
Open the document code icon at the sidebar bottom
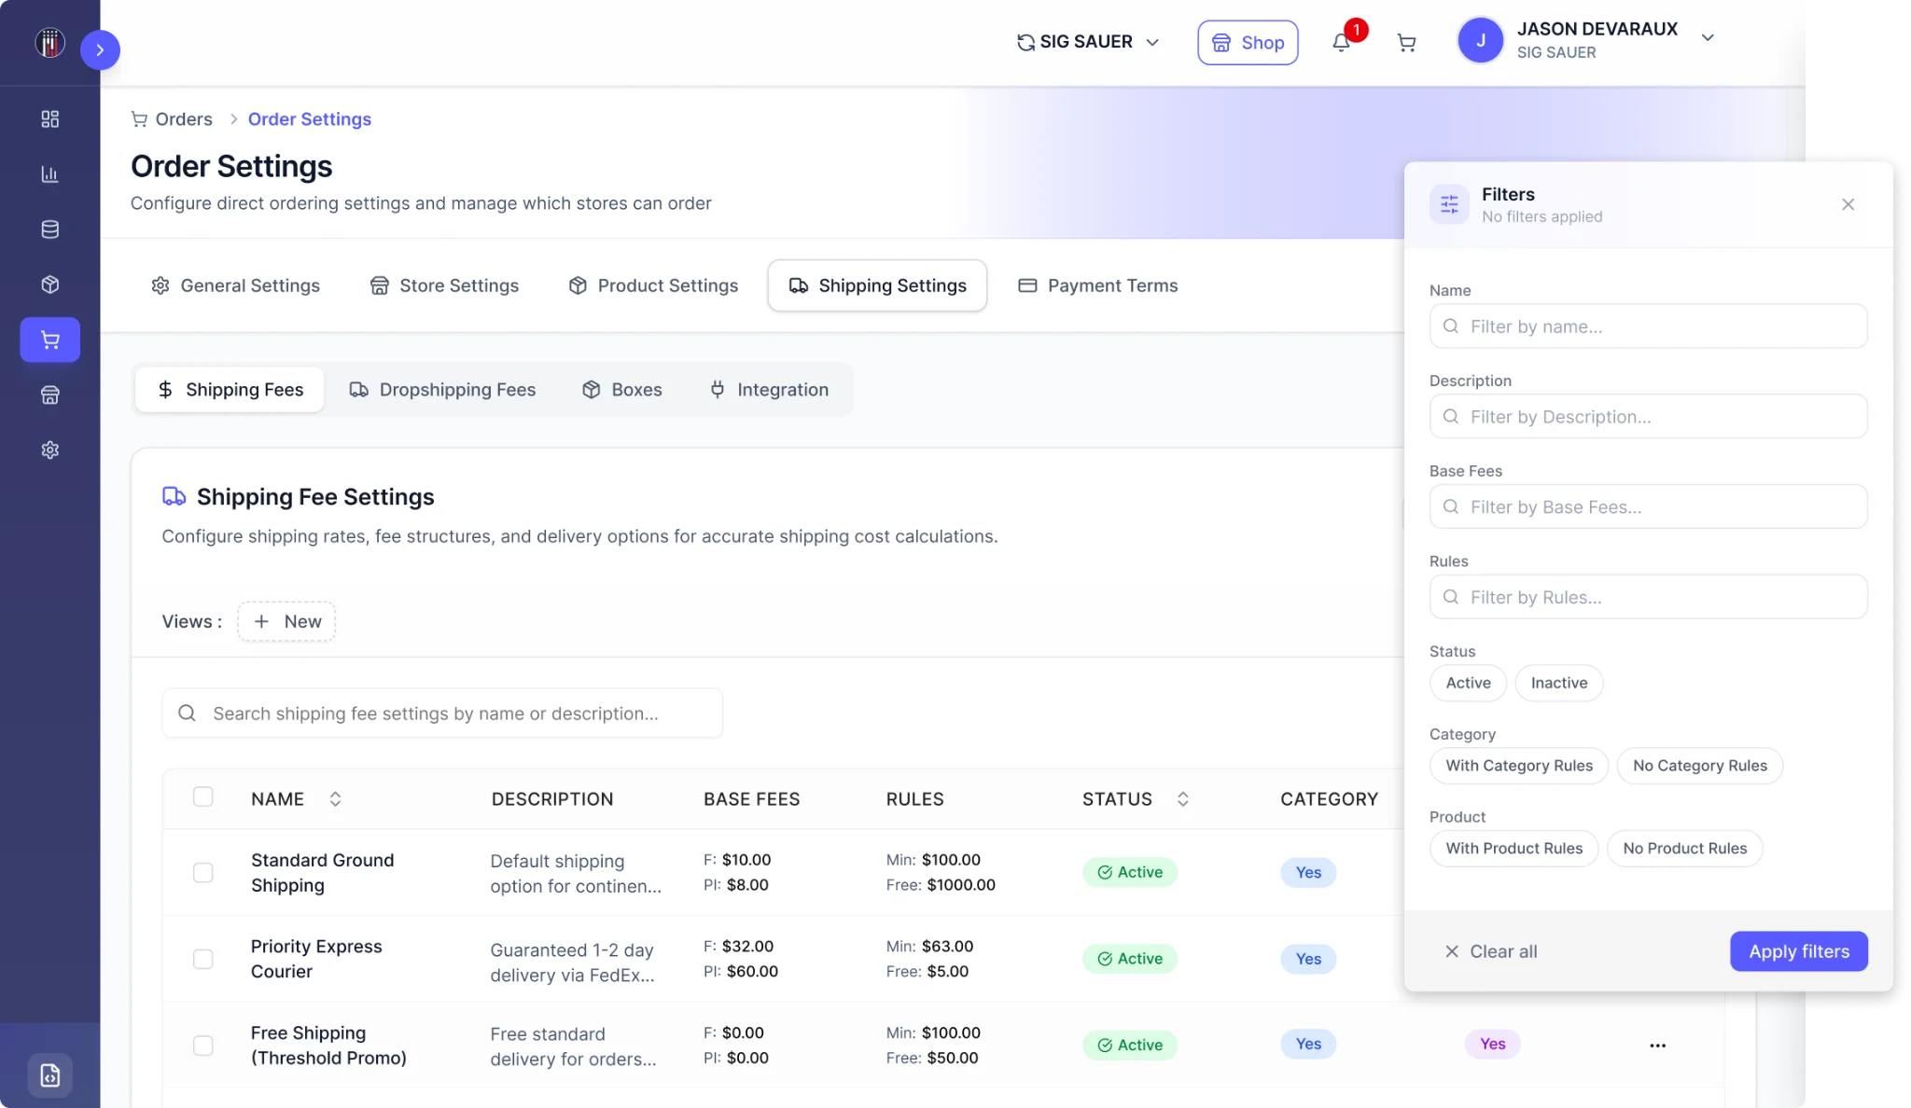[50, 1075]
